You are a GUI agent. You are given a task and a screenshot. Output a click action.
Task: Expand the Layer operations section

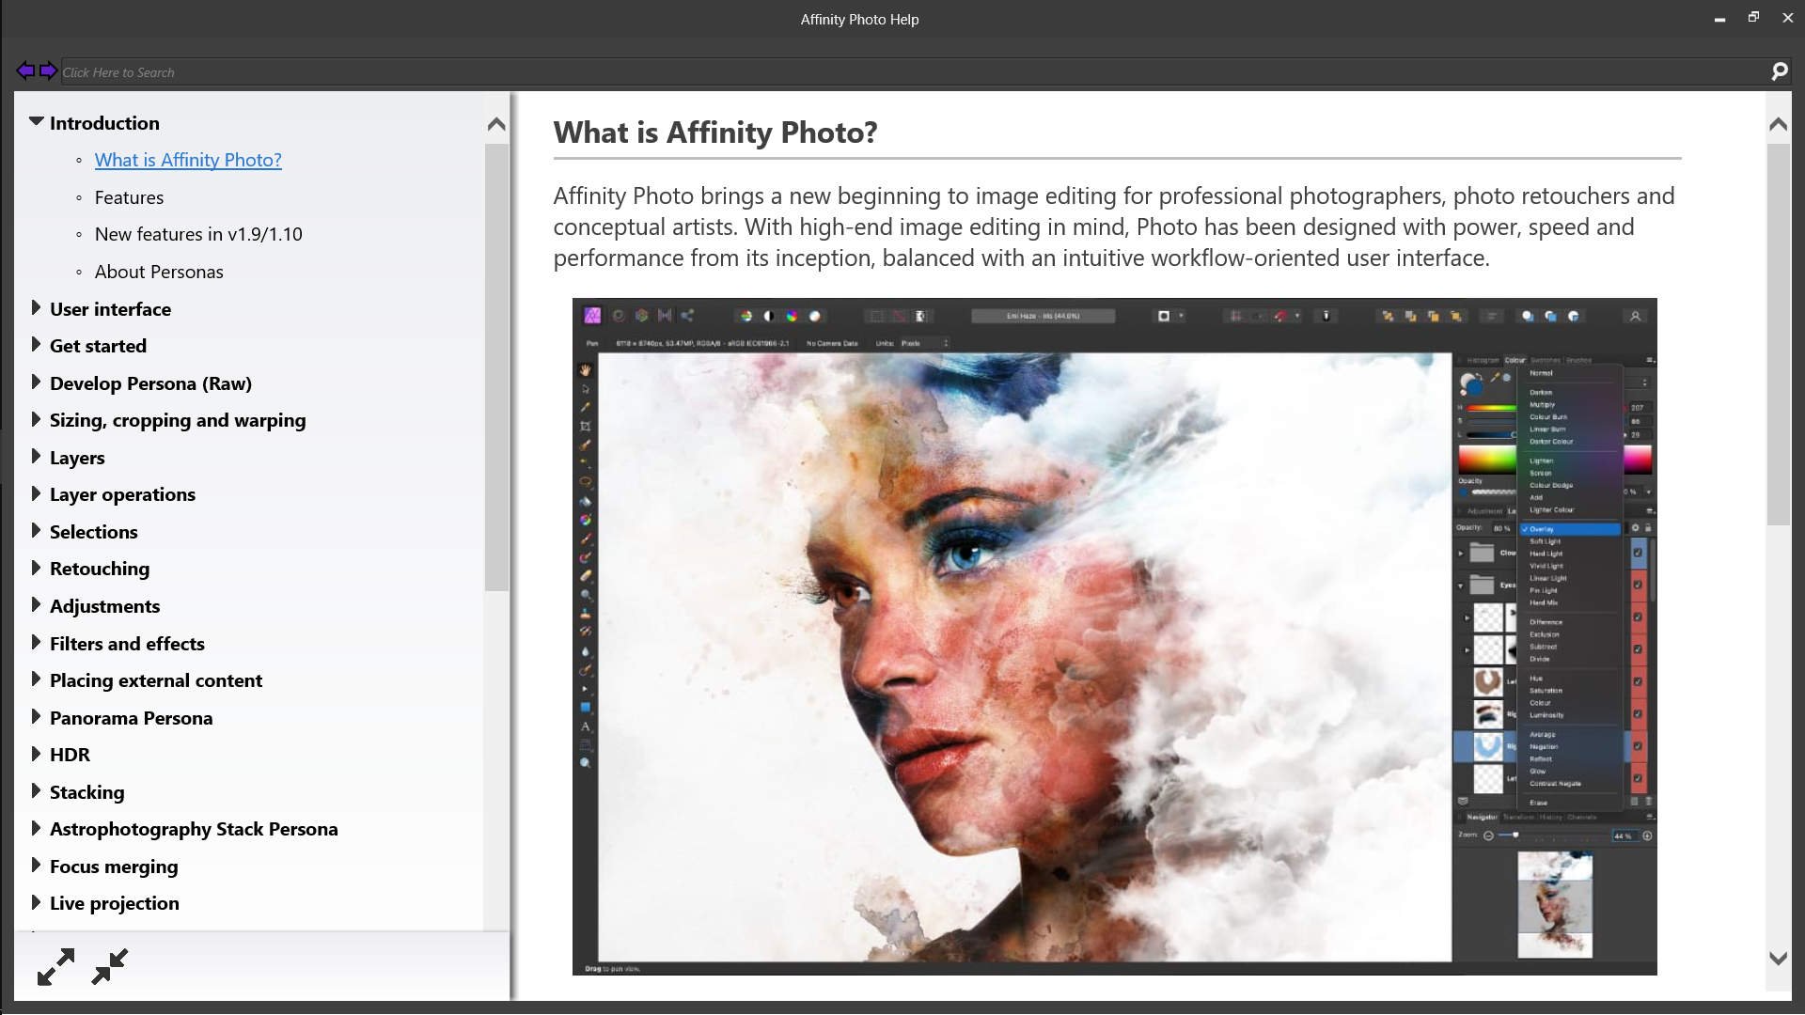[x=36, y=492]
